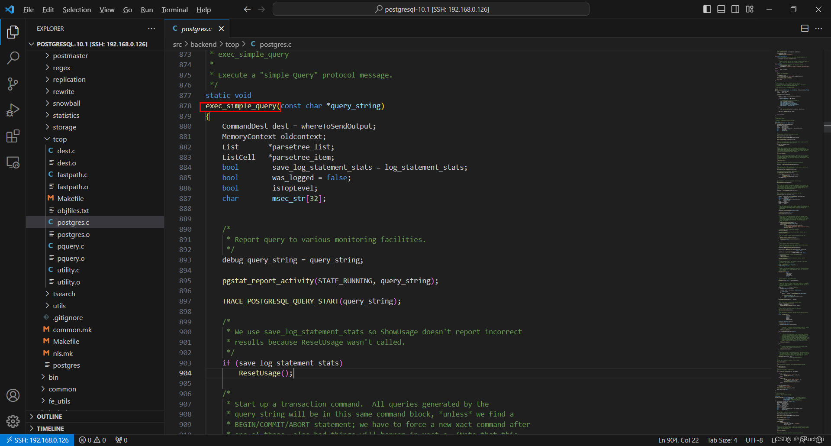The width and height of the screenshot is (831, 446).
Task: Click the Ln 904, Col 22 status item
Action: 678,440
